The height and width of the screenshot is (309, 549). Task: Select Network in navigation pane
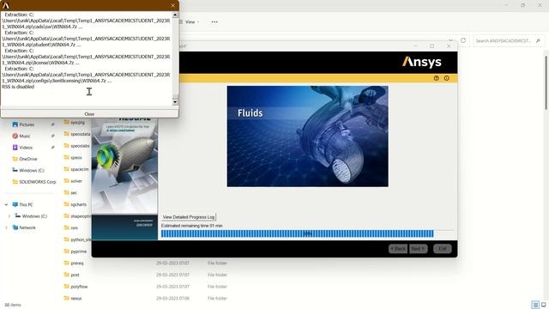27,227
